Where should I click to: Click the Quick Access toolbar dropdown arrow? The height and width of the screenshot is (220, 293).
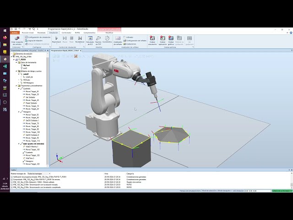tap(38, 29)
